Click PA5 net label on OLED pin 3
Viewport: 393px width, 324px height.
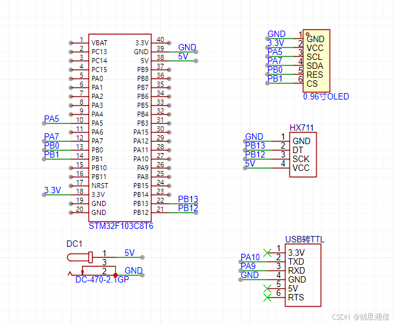(275, 52)
